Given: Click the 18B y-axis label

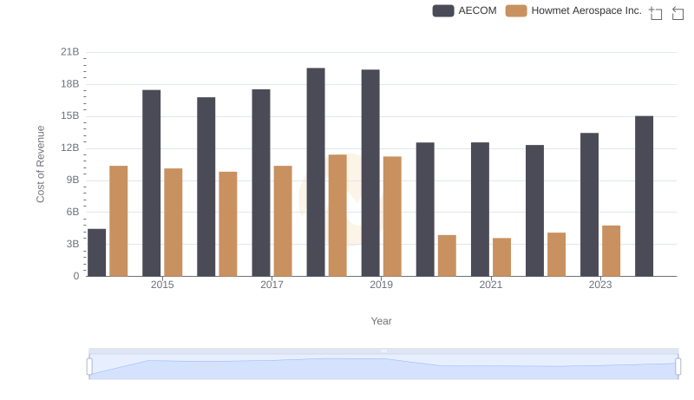Looking at the screenshot, I should 70,84.
